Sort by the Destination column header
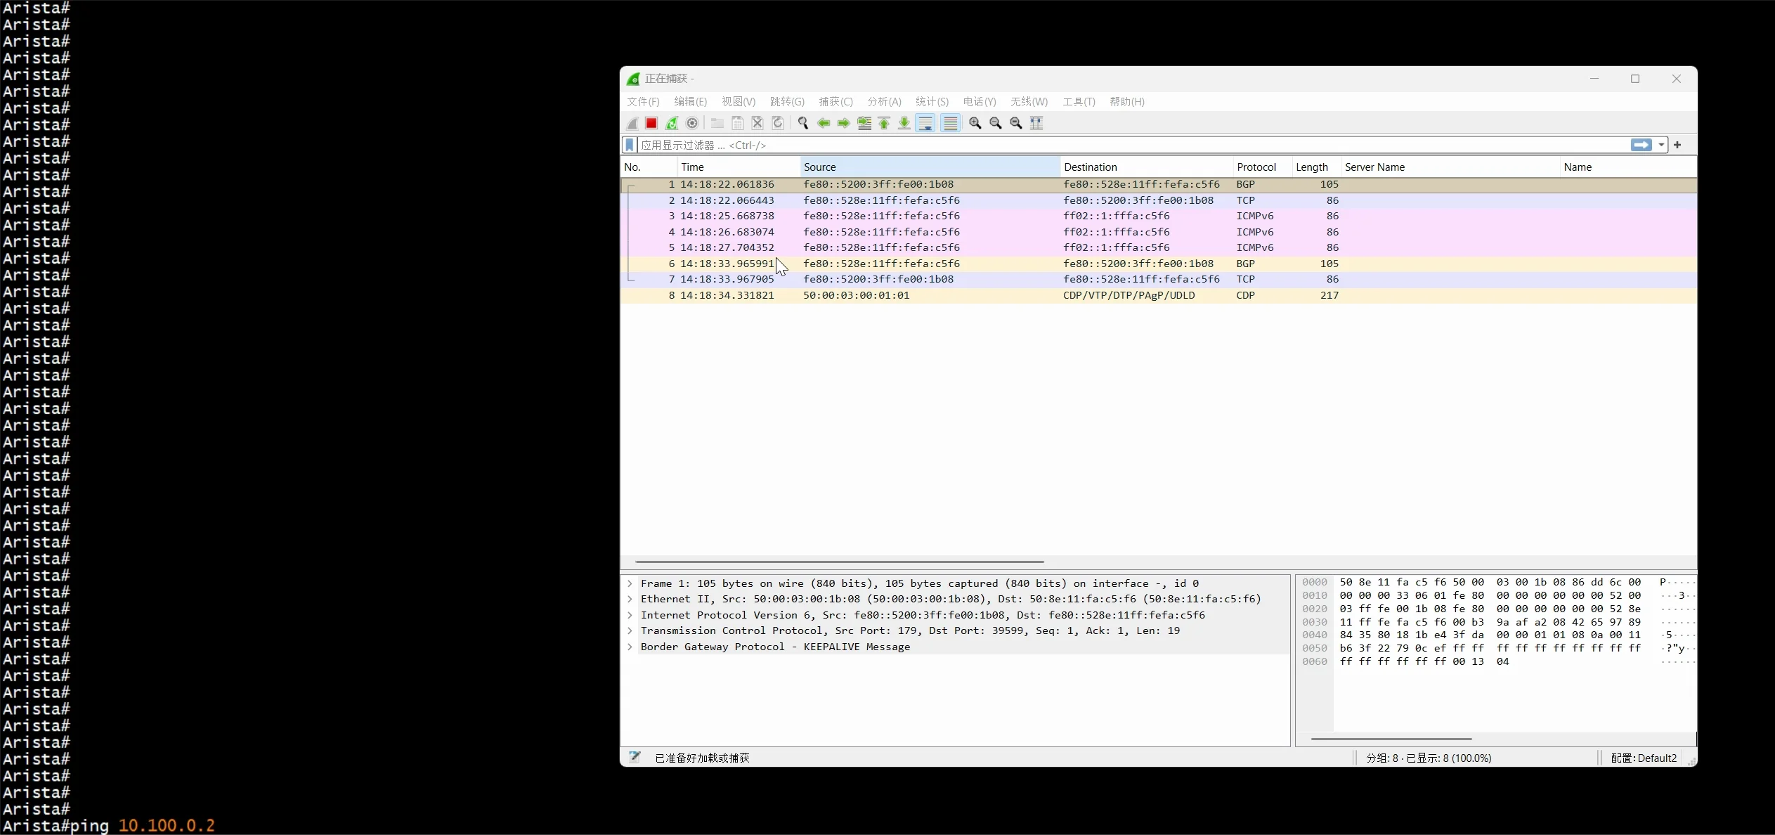The image size is (1775, 835). 1146,167
